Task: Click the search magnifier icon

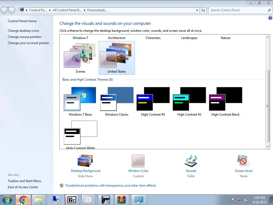Action: (269, 10)
